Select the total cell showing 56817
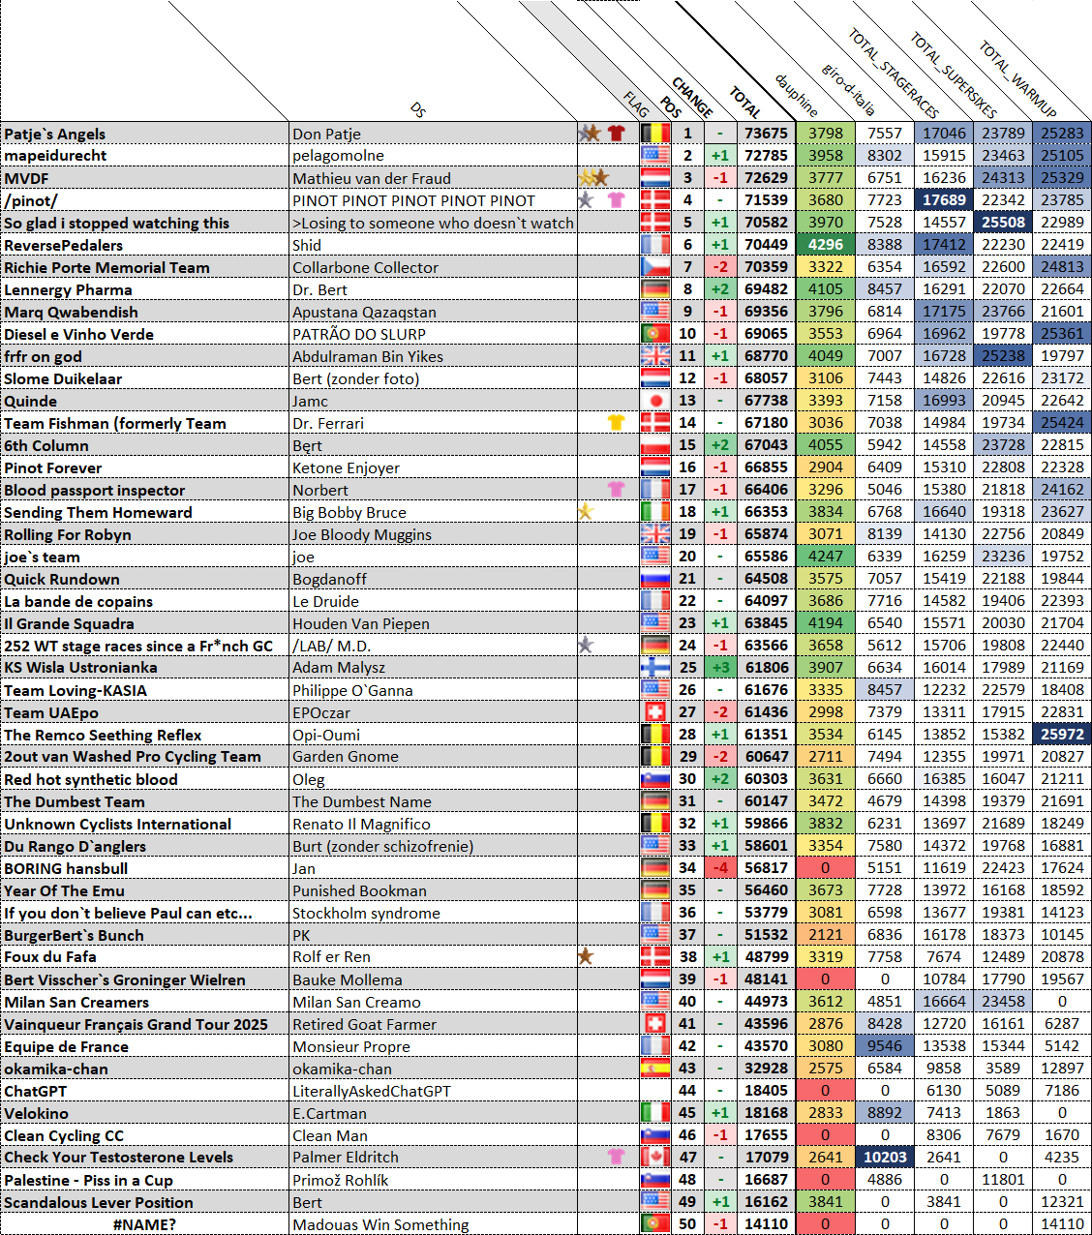The width and height of the screenshot is (1092, 1235). (766, 867)
